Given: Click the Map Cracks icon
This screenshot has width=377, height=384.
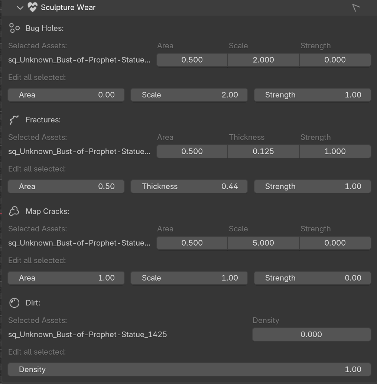Looking at the screenshot, I should tap(14, 211).
